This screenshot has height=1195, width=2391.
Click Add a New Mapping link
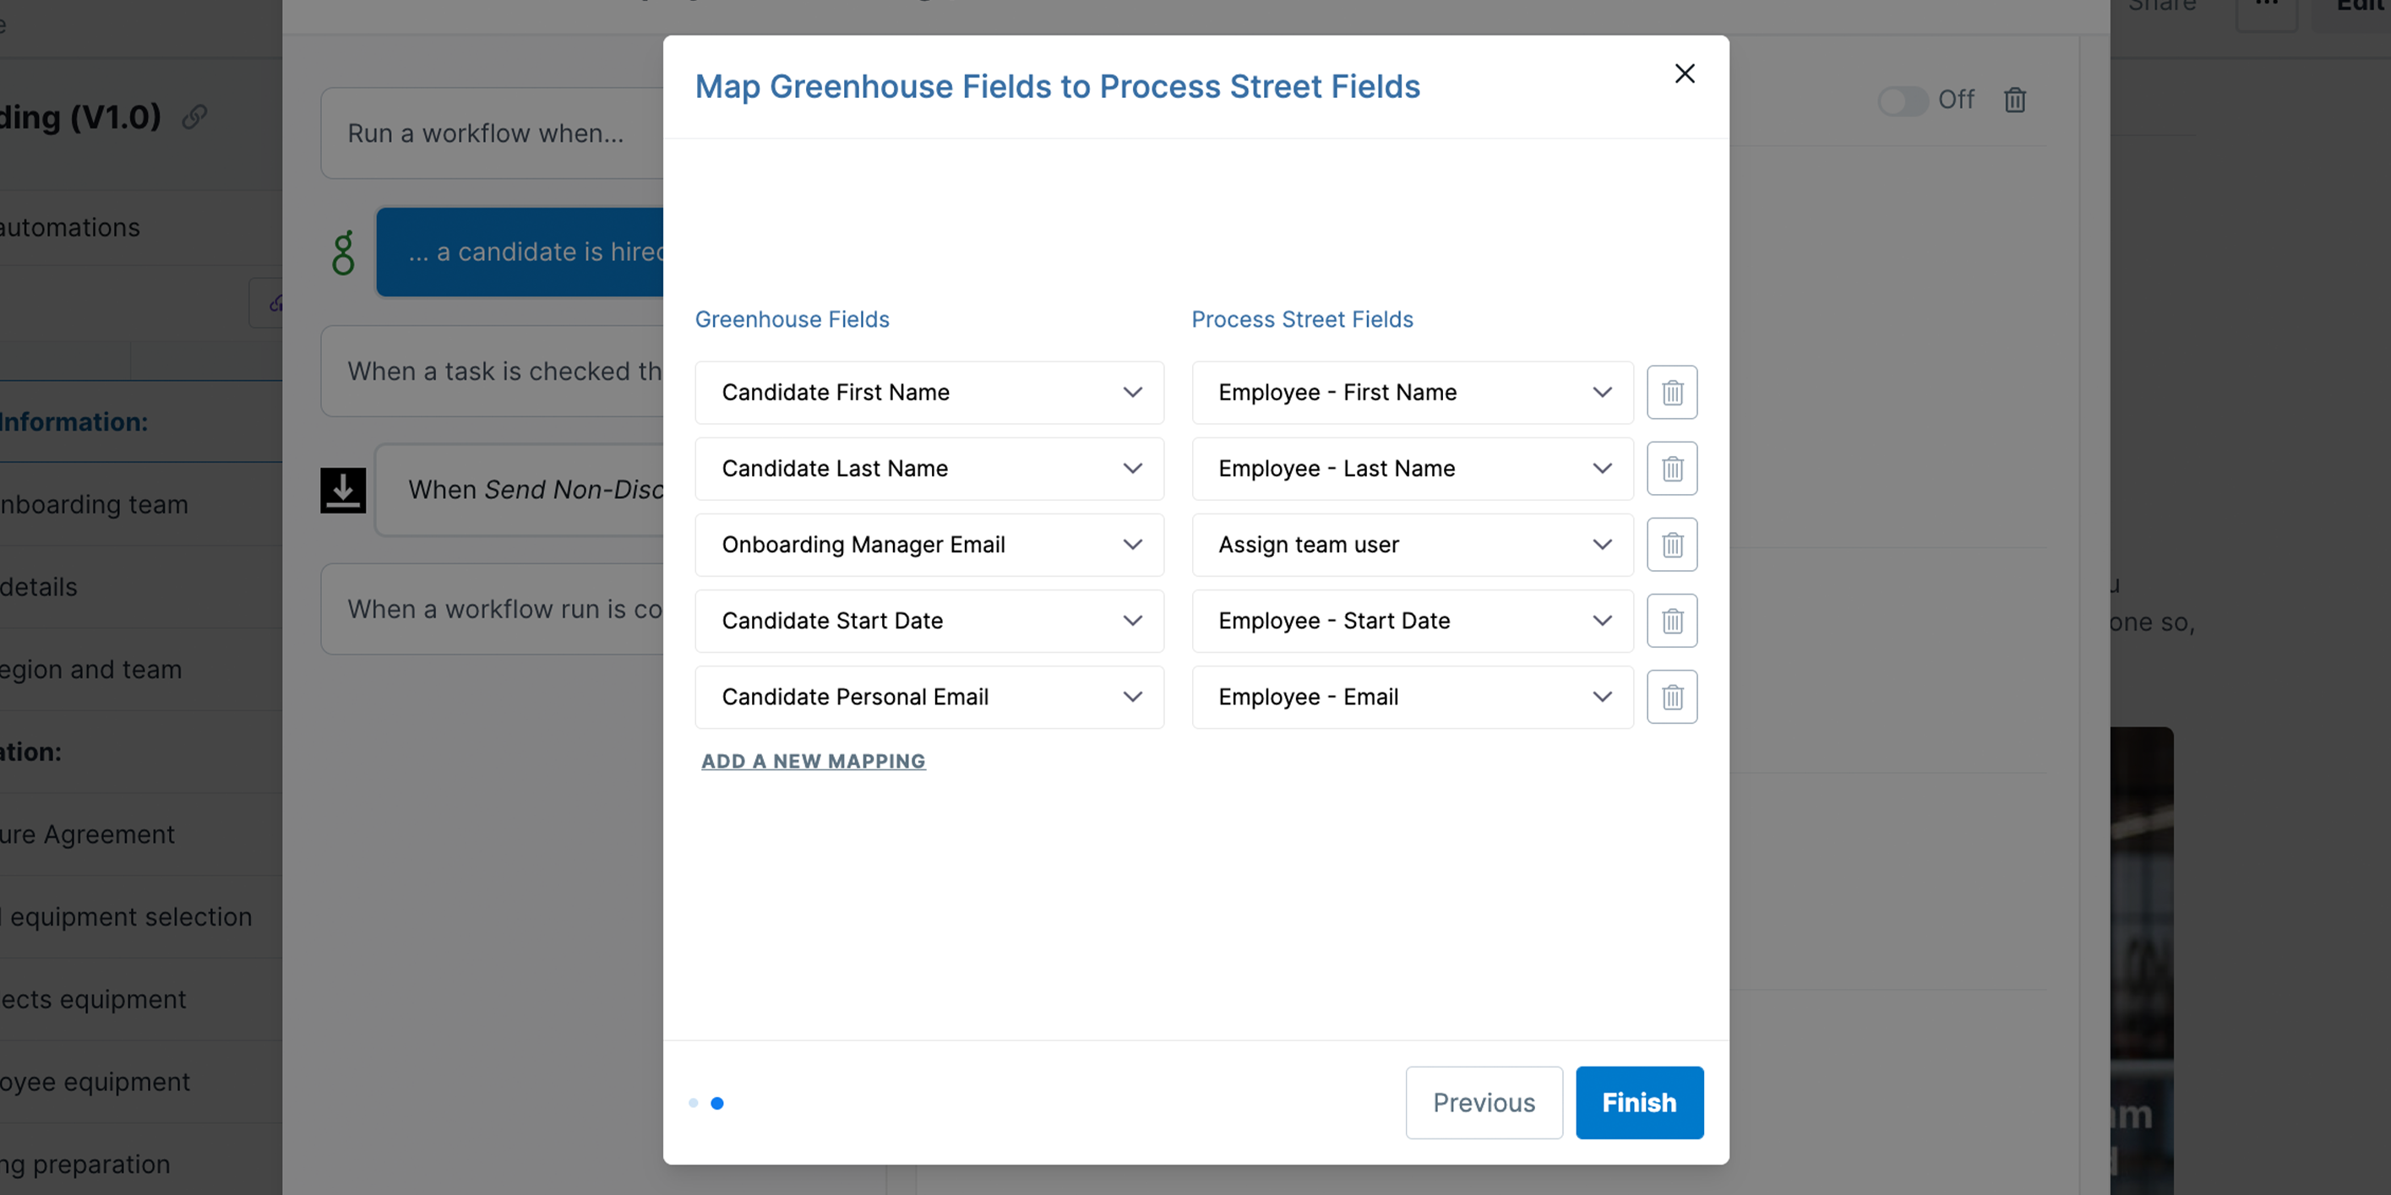[x=813, y=762]
